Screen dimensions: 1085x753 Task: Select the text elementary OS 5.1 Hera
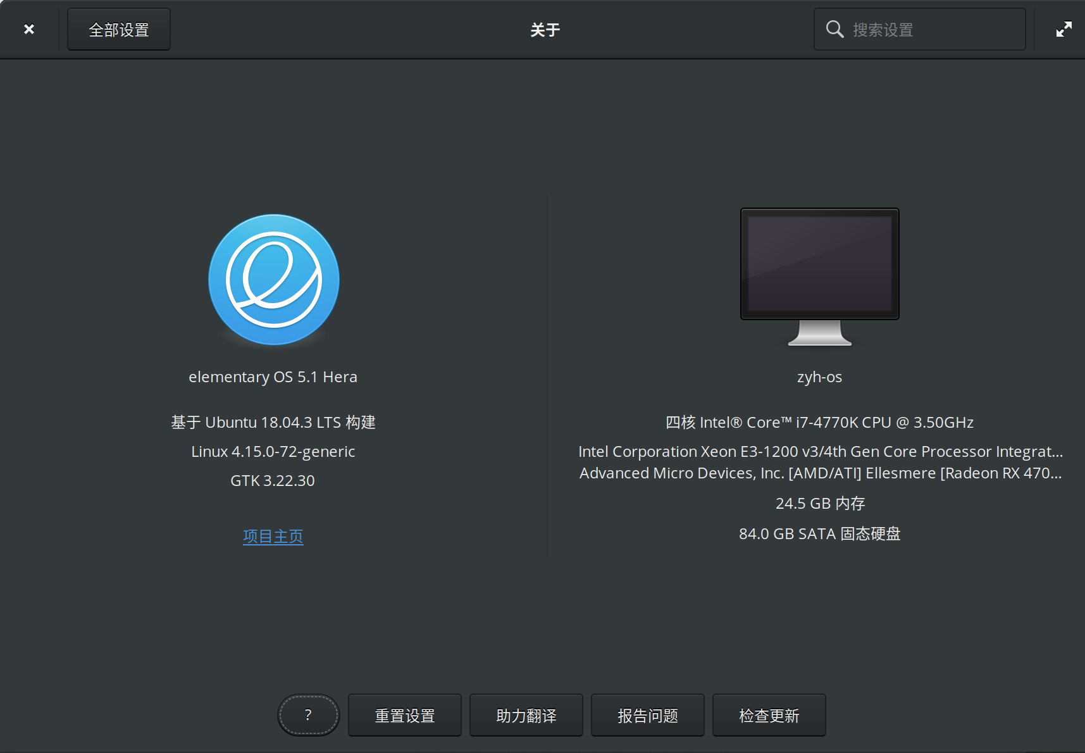click(x=273, y=377)
